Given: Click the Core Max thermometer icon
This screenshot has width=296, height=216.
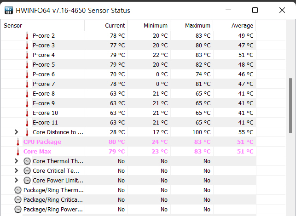Looking at the screenshot, I should [18, 152].
